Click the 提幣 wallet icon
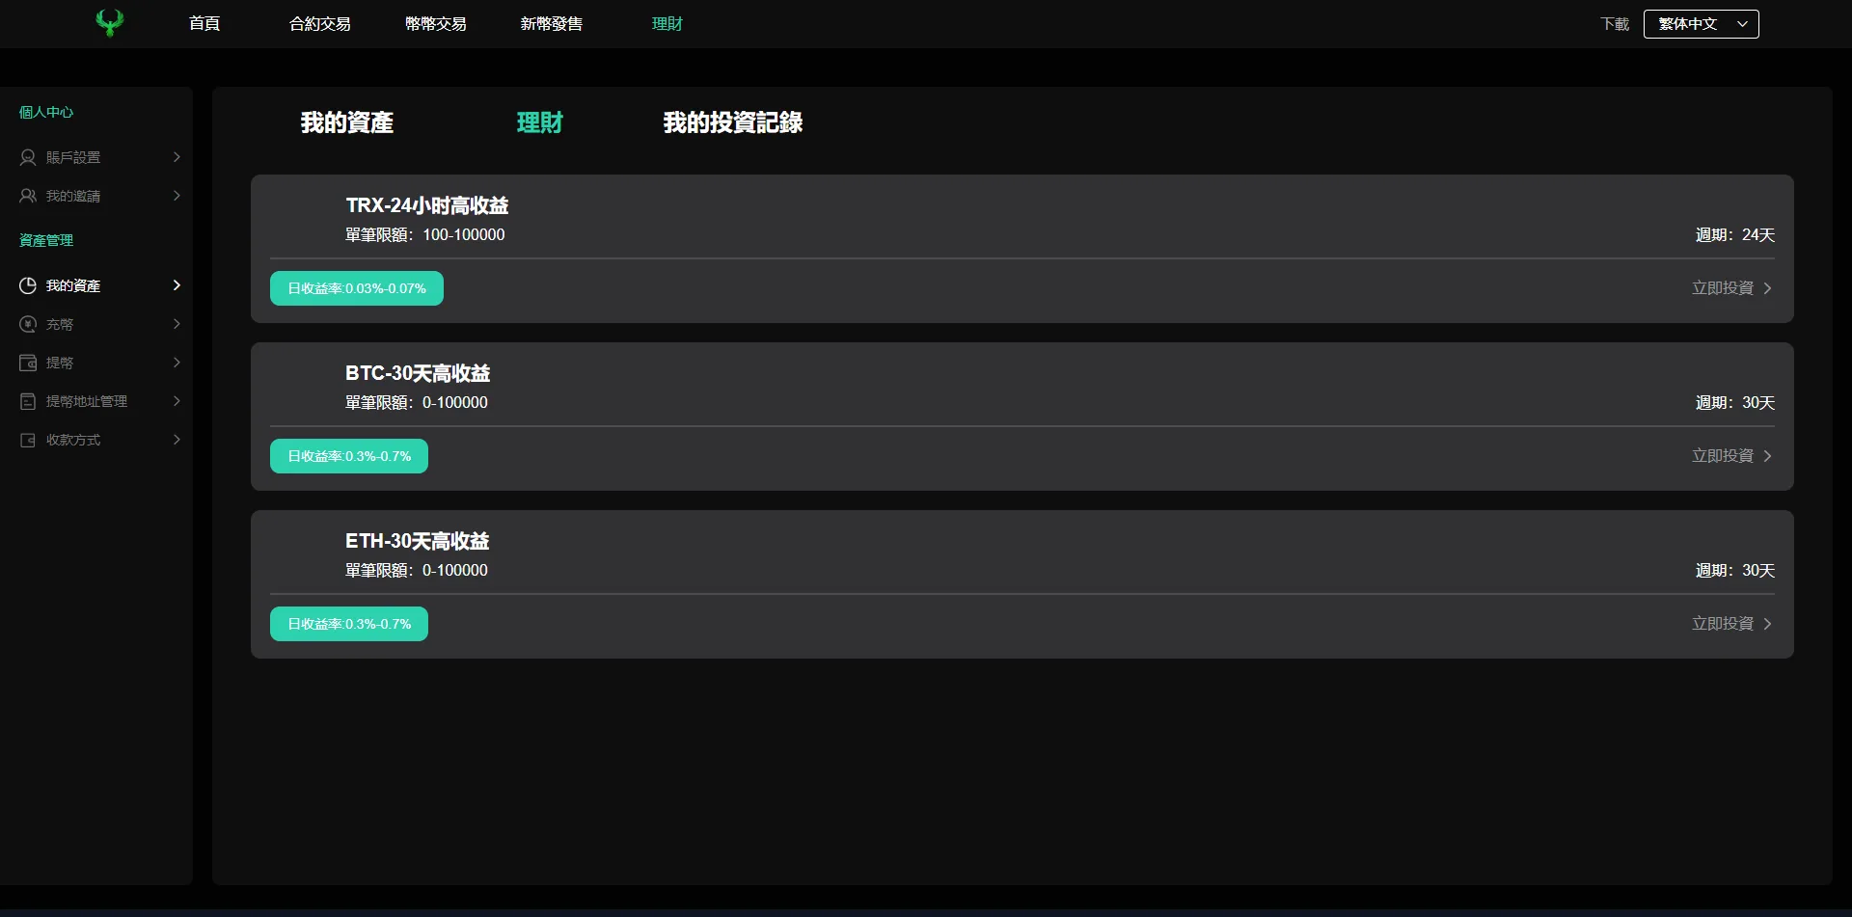1852x917 pixels. (28, 363)
